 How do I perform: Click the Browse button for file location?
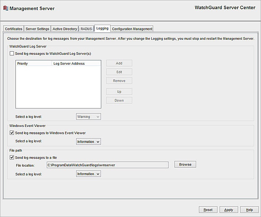[185, 164]
